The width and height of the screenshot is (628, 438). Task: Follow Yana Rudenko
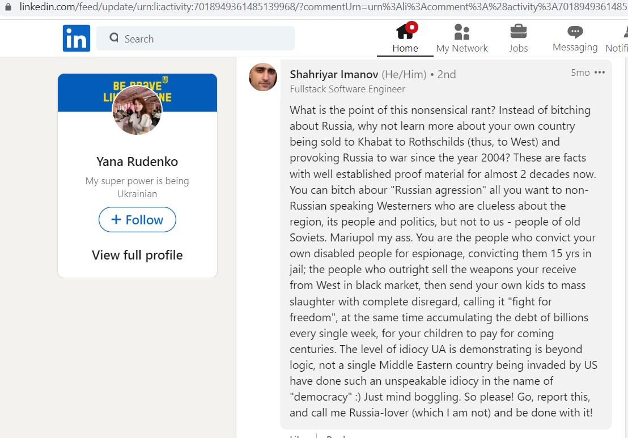pyautogui.click(x=137, y=219)
